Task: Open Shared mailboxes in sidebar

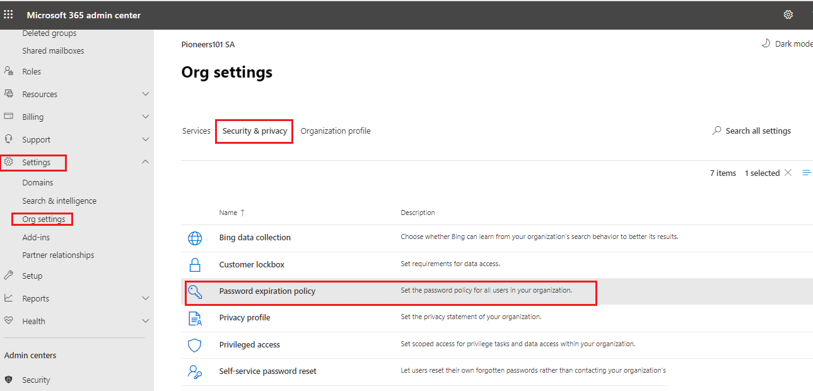Action: pos(53,50)
